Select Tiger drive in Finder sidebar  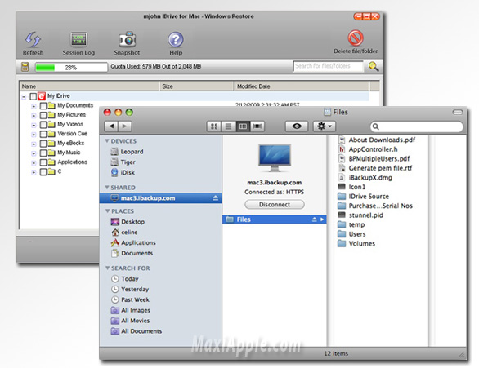coord(128,162)
